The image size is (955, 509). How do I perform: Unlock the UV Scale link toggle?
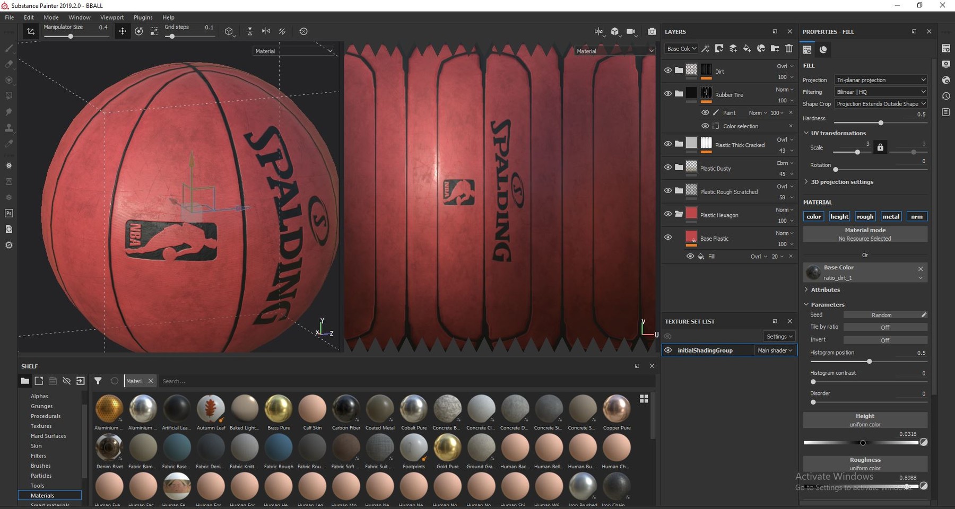click(880, 147)
